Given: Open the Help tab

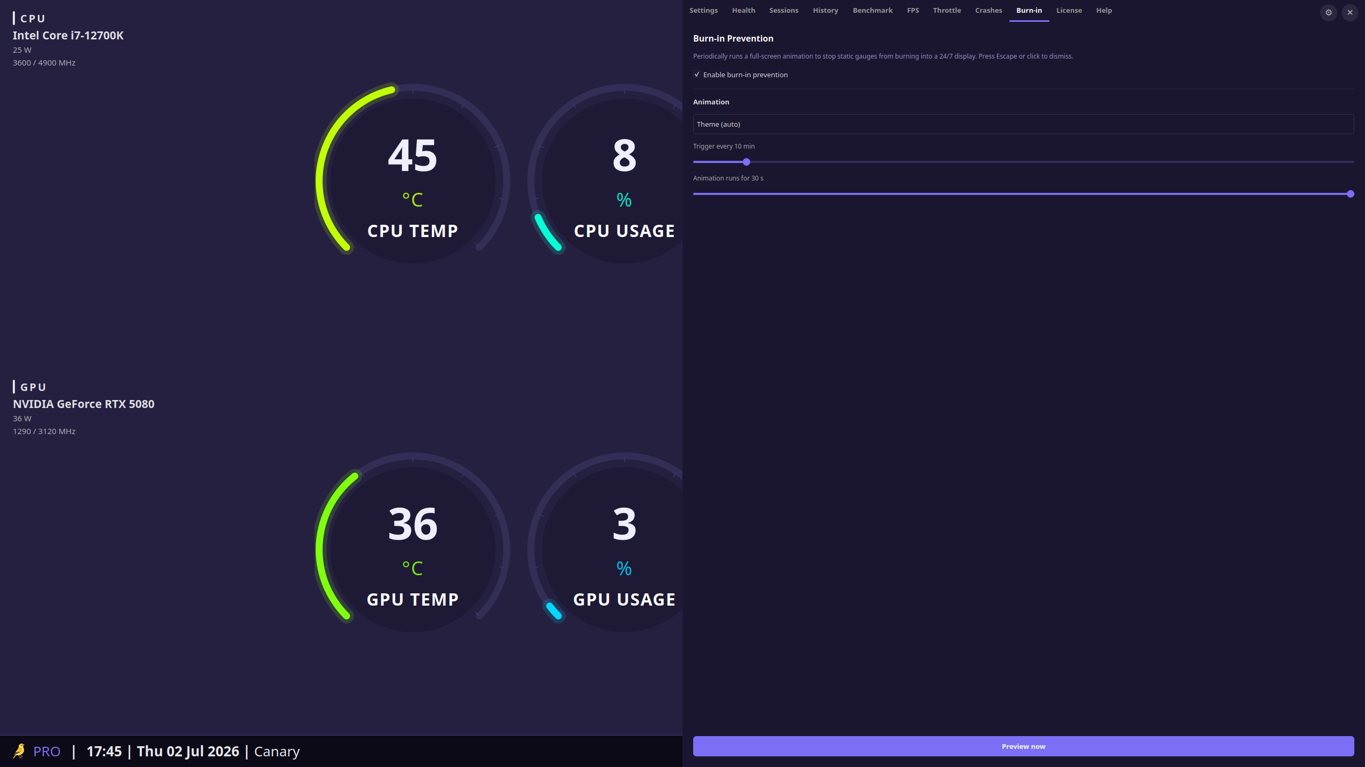Looking at the screenshot, I should (x=1104, y=11).
